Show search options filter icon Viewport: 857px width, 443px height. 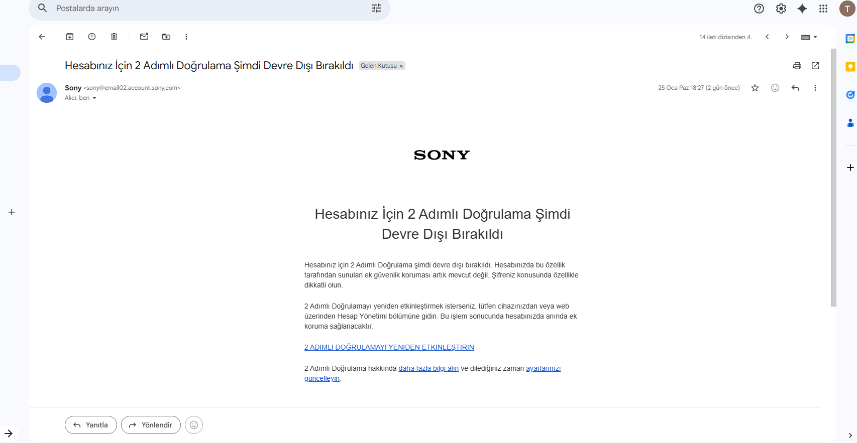point(376,8)
